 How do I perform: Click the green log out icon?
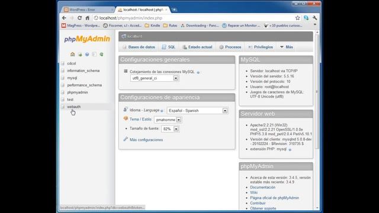80,54
